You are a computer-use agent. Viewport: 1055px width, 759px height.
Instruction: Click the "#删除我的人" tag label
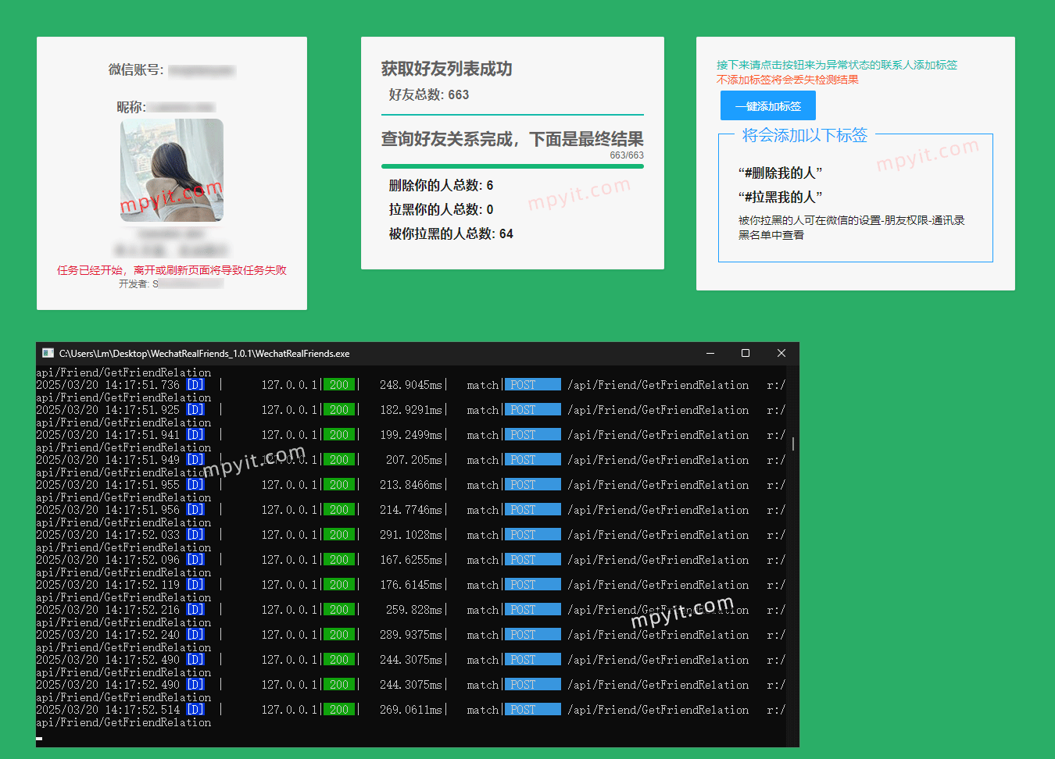[x=780, y=173]
